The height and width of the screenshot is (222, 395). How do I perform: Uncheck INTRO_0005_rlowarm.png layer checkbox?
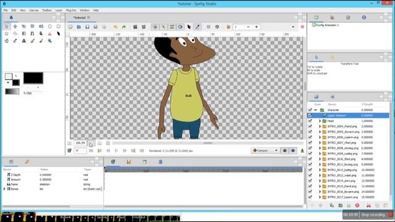pyautogui.click(x=310, y=131)
